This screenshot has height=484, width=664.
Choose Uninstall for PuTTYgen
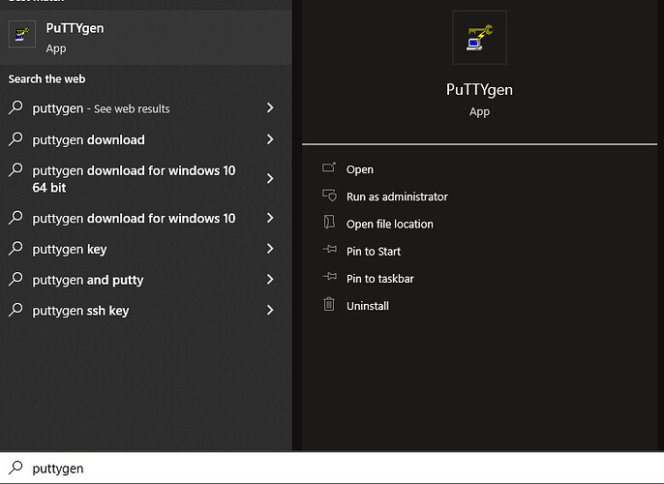[x=368, y=306]
